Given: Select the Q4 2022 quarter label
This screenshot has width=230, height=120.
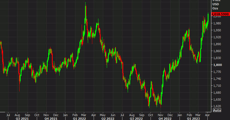Looking at the screenshot, I should pos(165,119).
